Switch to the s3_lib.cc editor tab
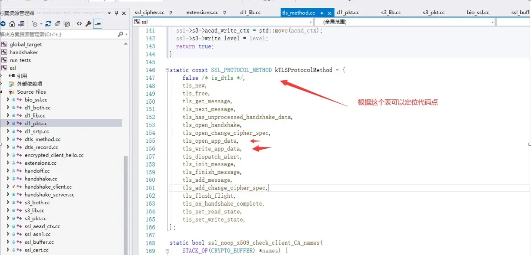 390,13
